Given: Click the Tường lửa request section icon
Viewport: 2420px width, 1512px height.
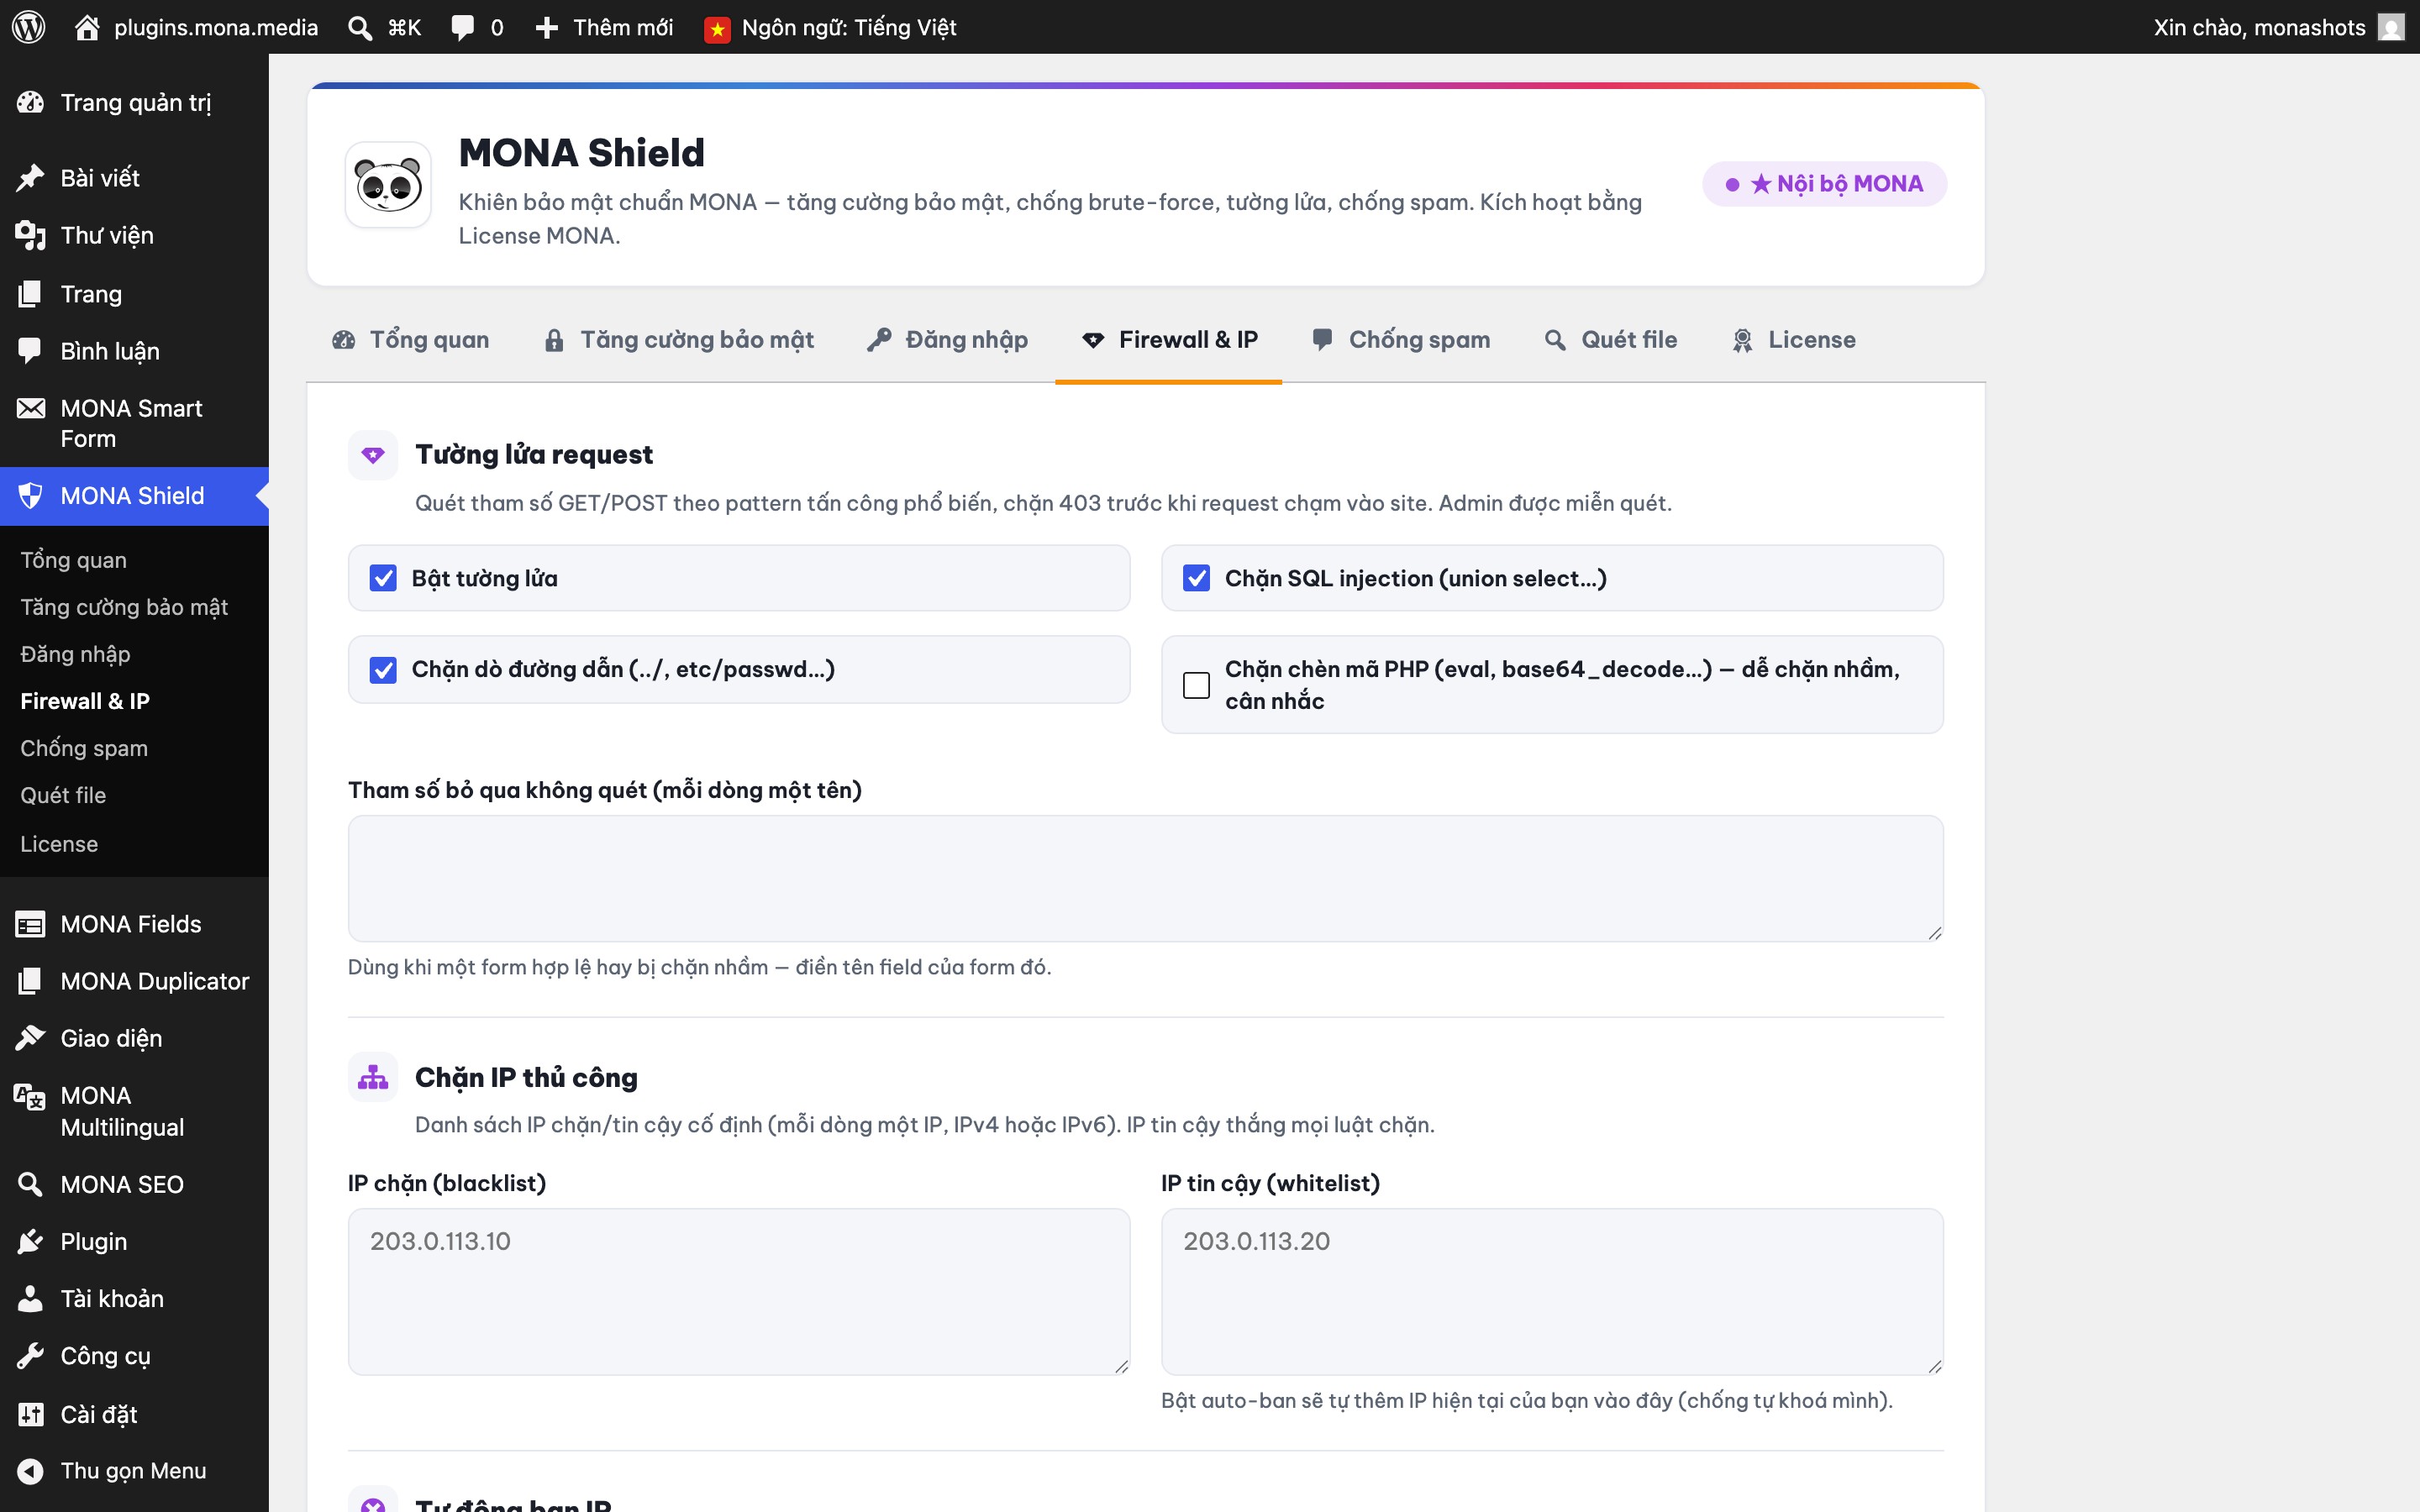Looking at the screenshot, I should click(373, 455).
